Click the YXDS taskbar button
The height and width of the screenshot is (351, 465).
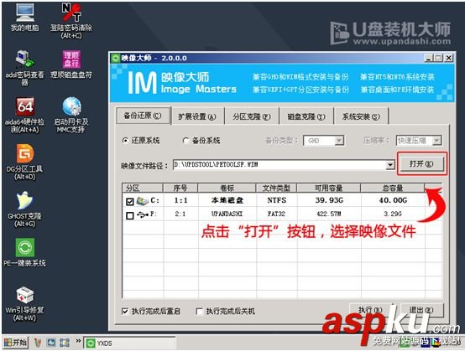pos(129,343)
